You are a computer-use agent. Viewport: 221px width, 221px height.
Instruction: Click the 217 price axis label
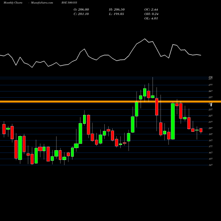tap(210, 122)
